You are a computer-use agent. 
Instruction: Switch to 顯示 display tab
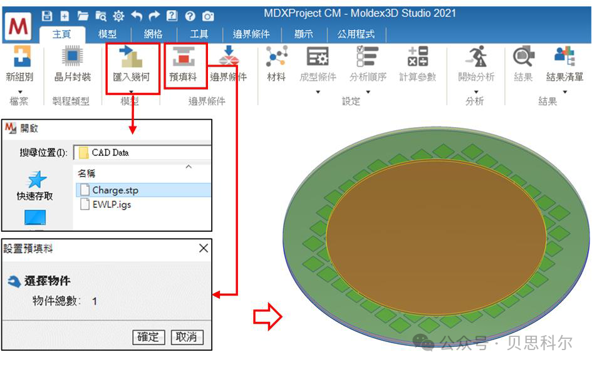click(304, 34)
